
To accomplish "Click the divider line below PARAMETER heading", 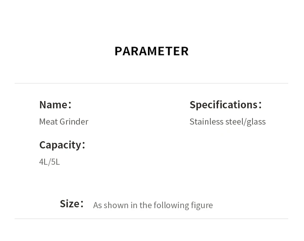I will tap(151, 83).
